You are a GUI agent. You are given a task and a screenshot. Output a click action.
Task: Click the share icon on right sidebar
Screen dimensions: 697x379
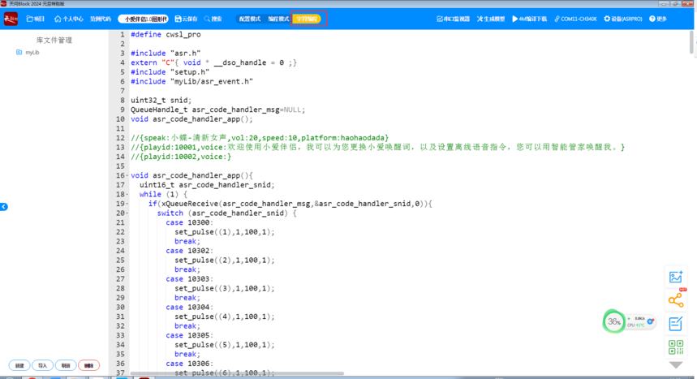(676, 300)
